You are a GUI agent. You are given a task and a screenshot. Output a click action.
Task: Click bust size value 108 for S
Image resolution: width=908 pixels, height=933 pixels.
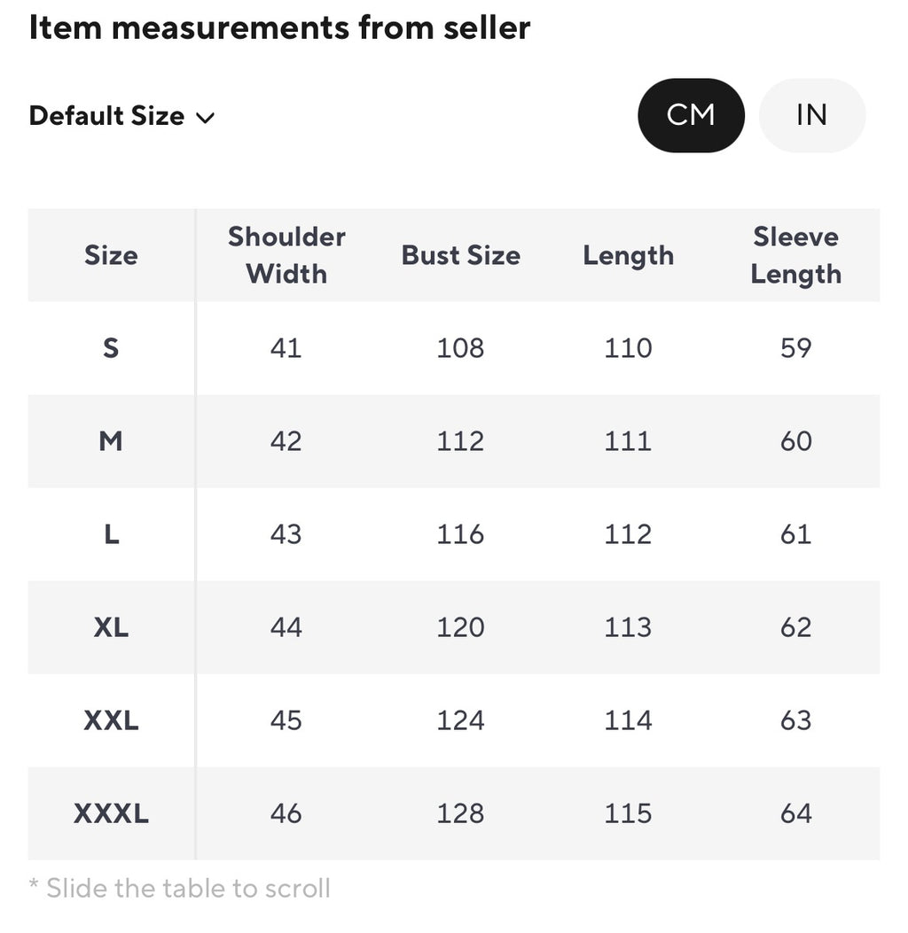[460, 348]
